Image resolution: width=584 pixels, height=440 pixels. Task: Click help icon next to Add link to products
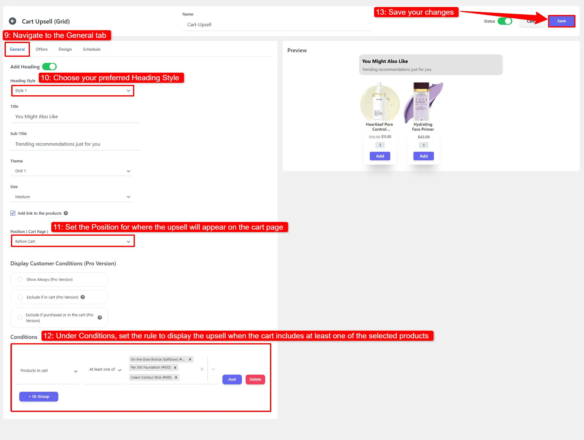tap(66, 213)
